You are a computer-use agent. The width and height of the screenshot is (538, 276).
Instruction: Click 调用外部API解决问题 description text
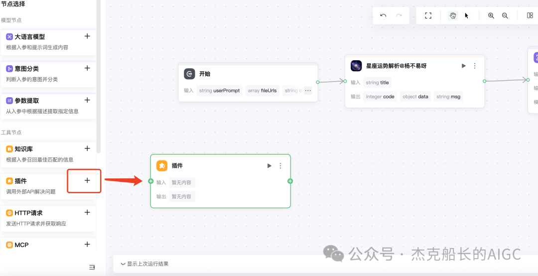point(31,191)
